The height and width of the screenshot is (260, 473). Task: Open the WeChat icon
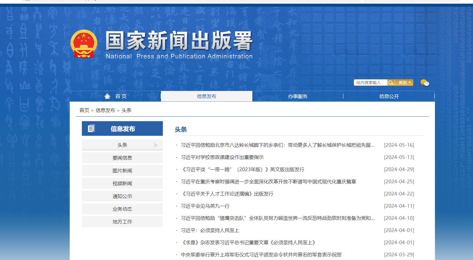click(425, 83)
